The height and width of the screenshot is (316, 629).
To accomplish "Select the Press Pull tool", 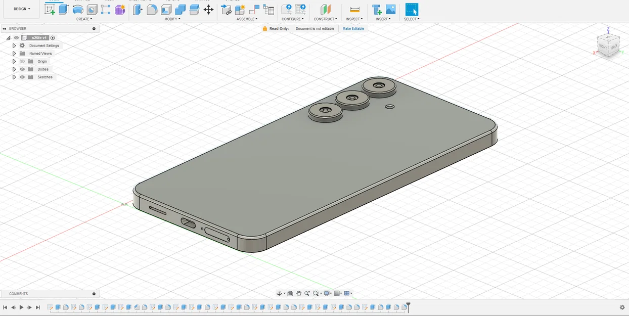I will click(138, 9).
